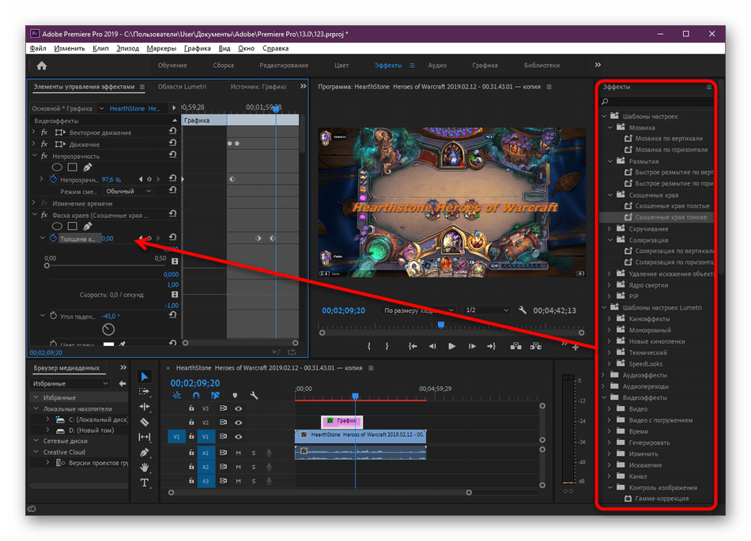Click the Home icon in workspace bar
This screenshot has height=541, width=751.
point(41,66)
